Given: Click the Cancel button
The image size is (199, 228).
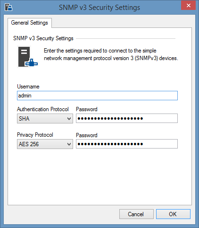Looking at the screenshot, I should (x=136, y=214).
